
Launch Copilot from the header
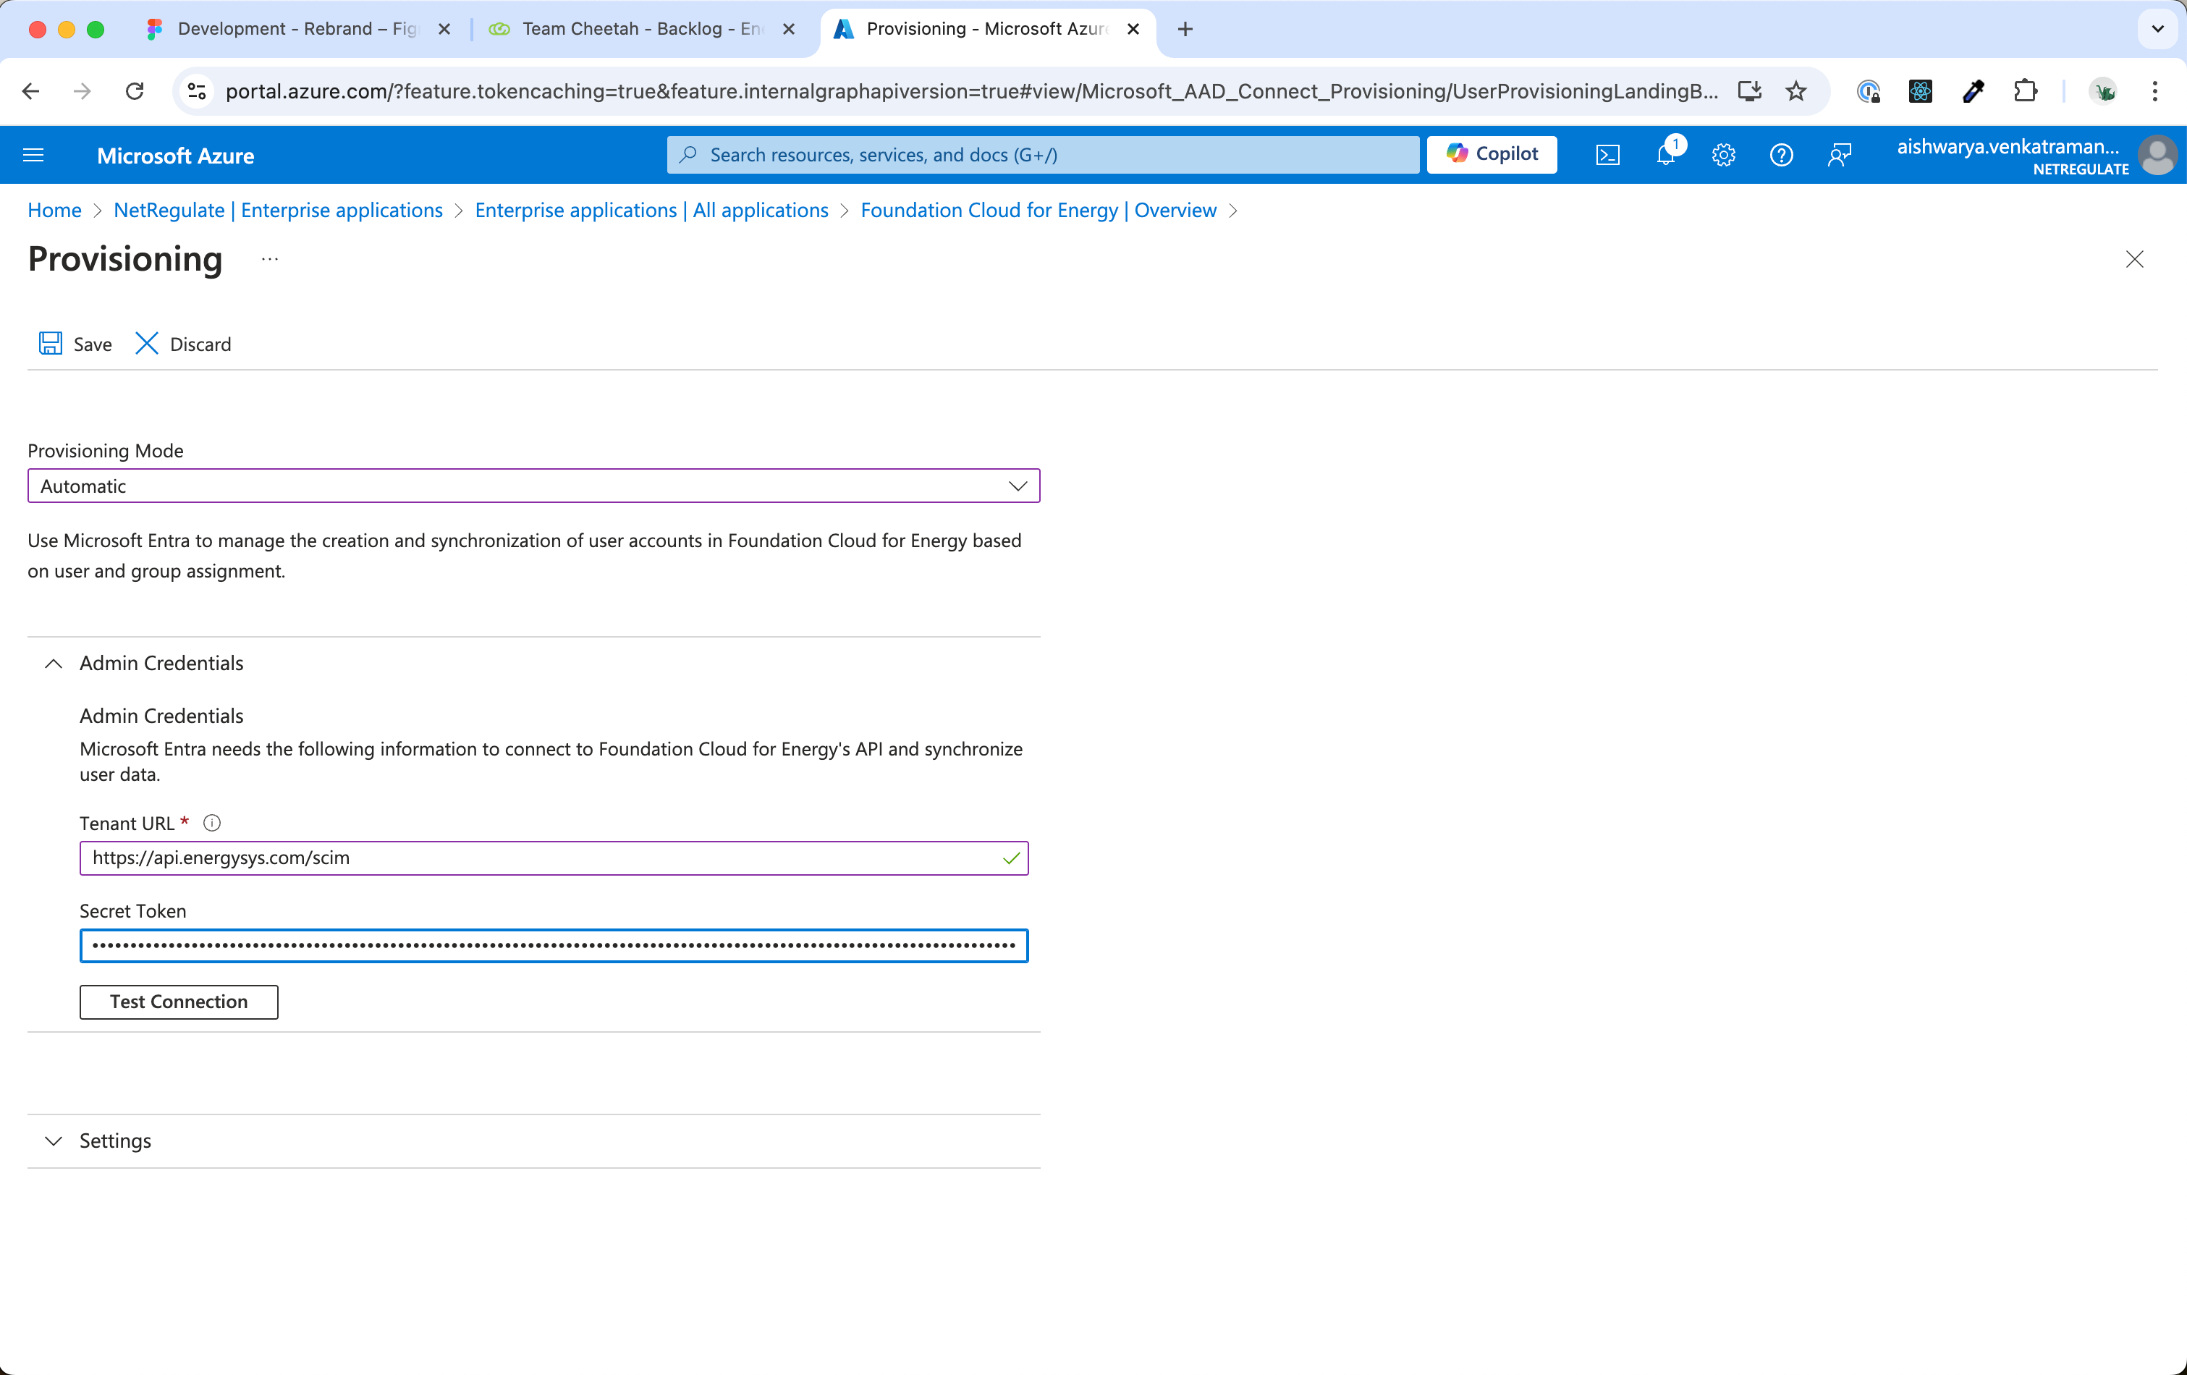click(x=1492, y=154)
